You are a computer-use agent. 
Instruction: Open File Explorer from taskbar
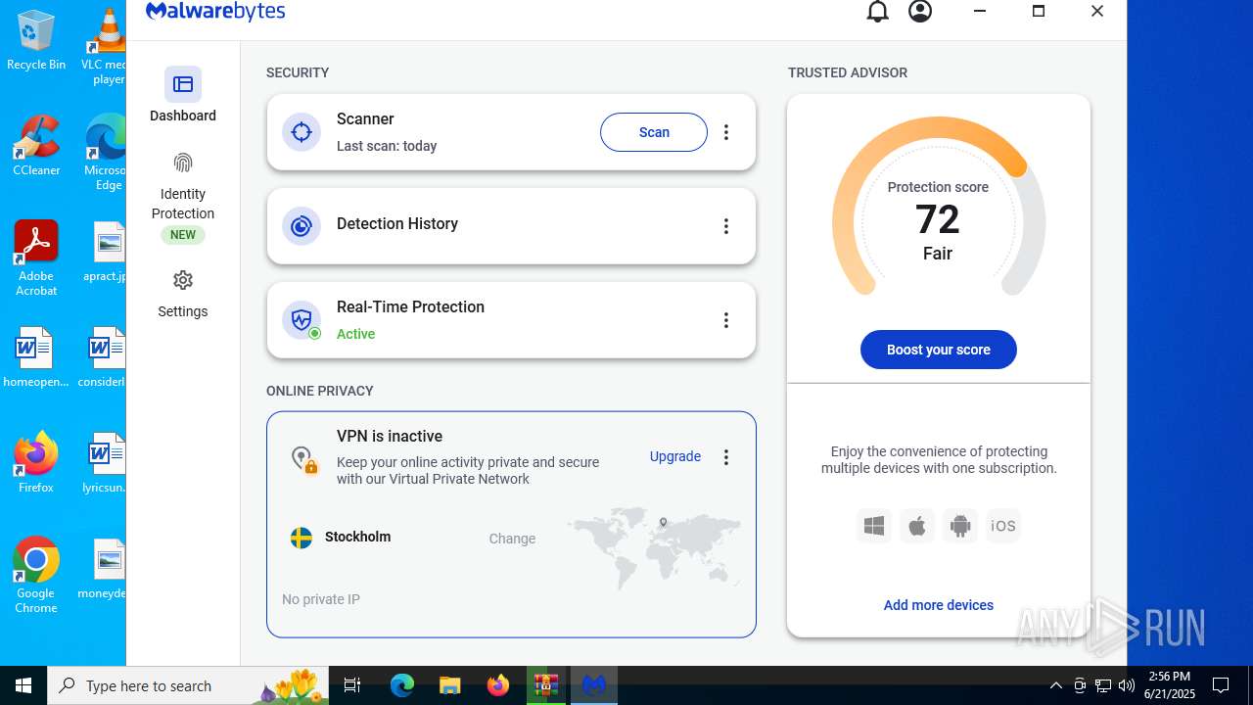click(450, 685)
